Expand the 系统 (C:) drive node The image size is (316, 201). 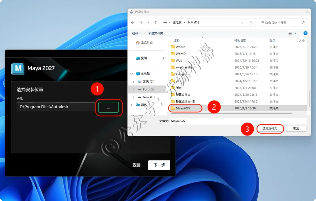[x=133, y=82]
